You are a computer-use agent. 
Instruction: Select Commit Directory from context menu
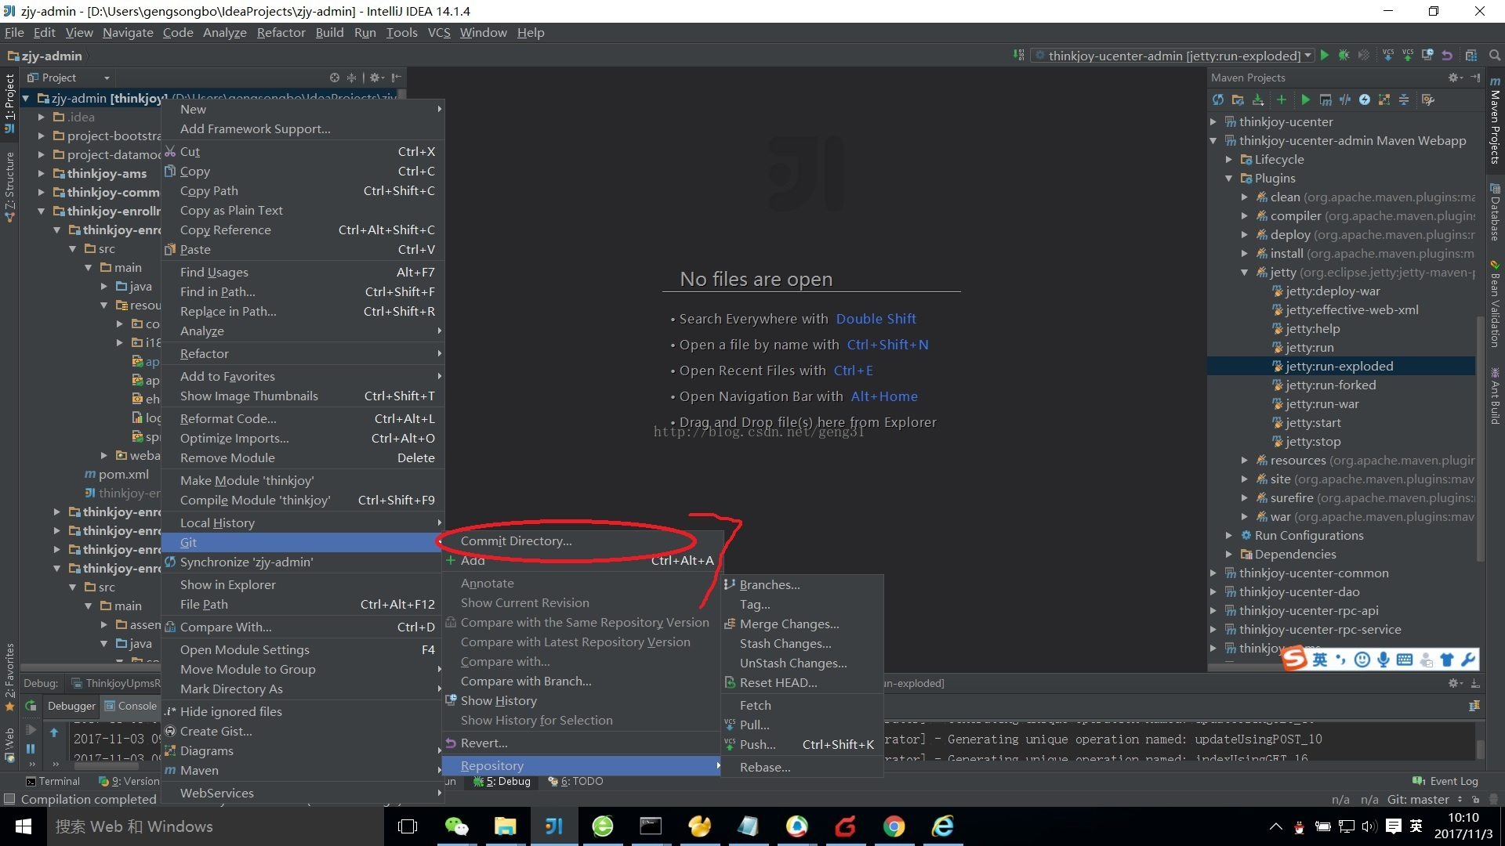(x=515, y=540)
